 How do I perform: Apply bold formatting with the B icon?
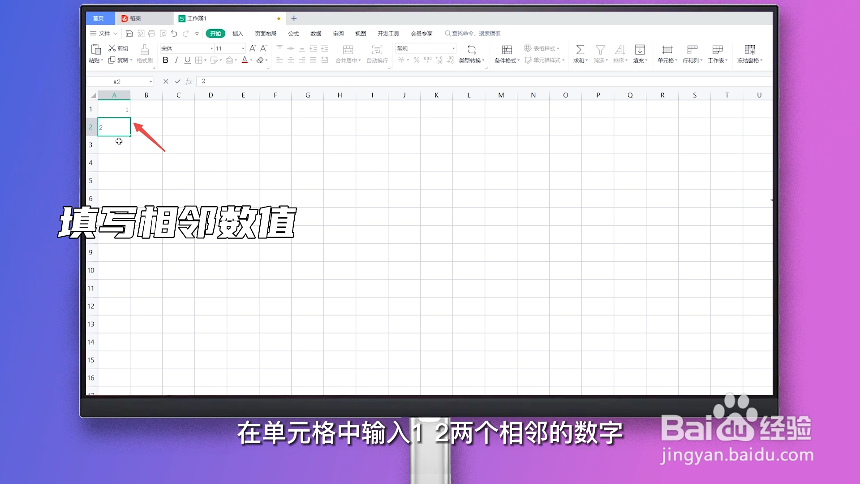coord(166,60)
